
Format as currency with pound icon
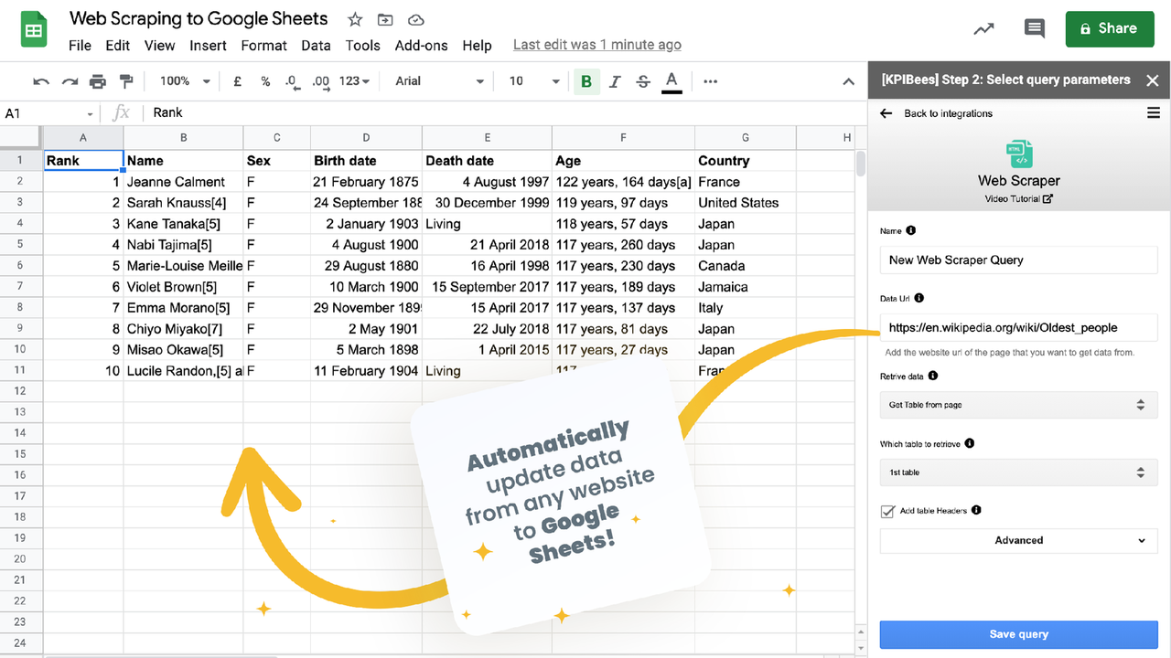pos(238,81)
